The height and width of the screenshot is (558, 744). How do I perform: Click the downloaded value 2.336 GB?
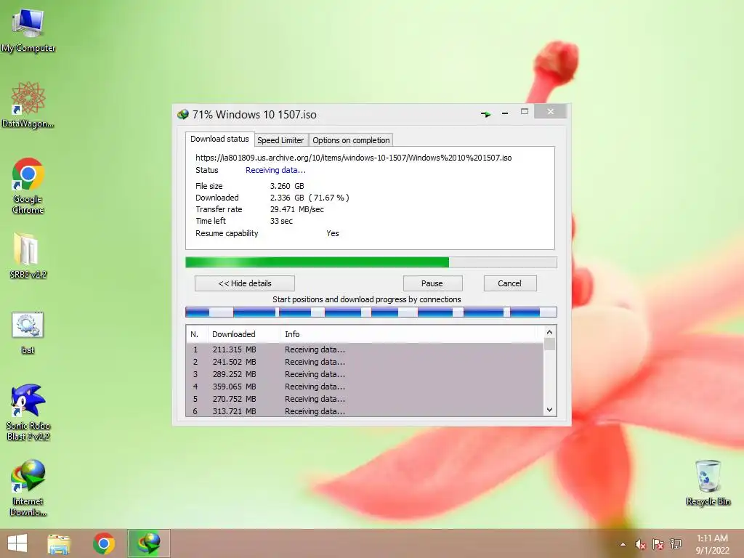(x=287, y=198)
